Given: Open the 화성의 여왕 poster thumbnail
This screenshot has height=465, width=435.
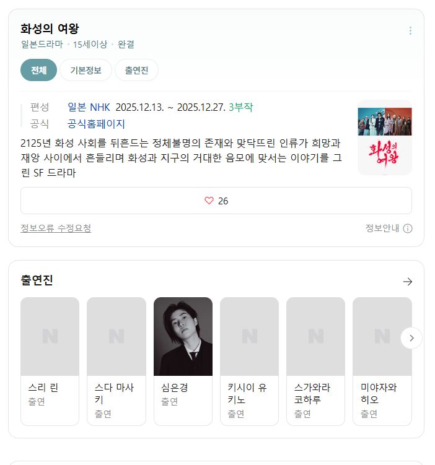Looking at the screenshot, I should [x=385, y=137].
